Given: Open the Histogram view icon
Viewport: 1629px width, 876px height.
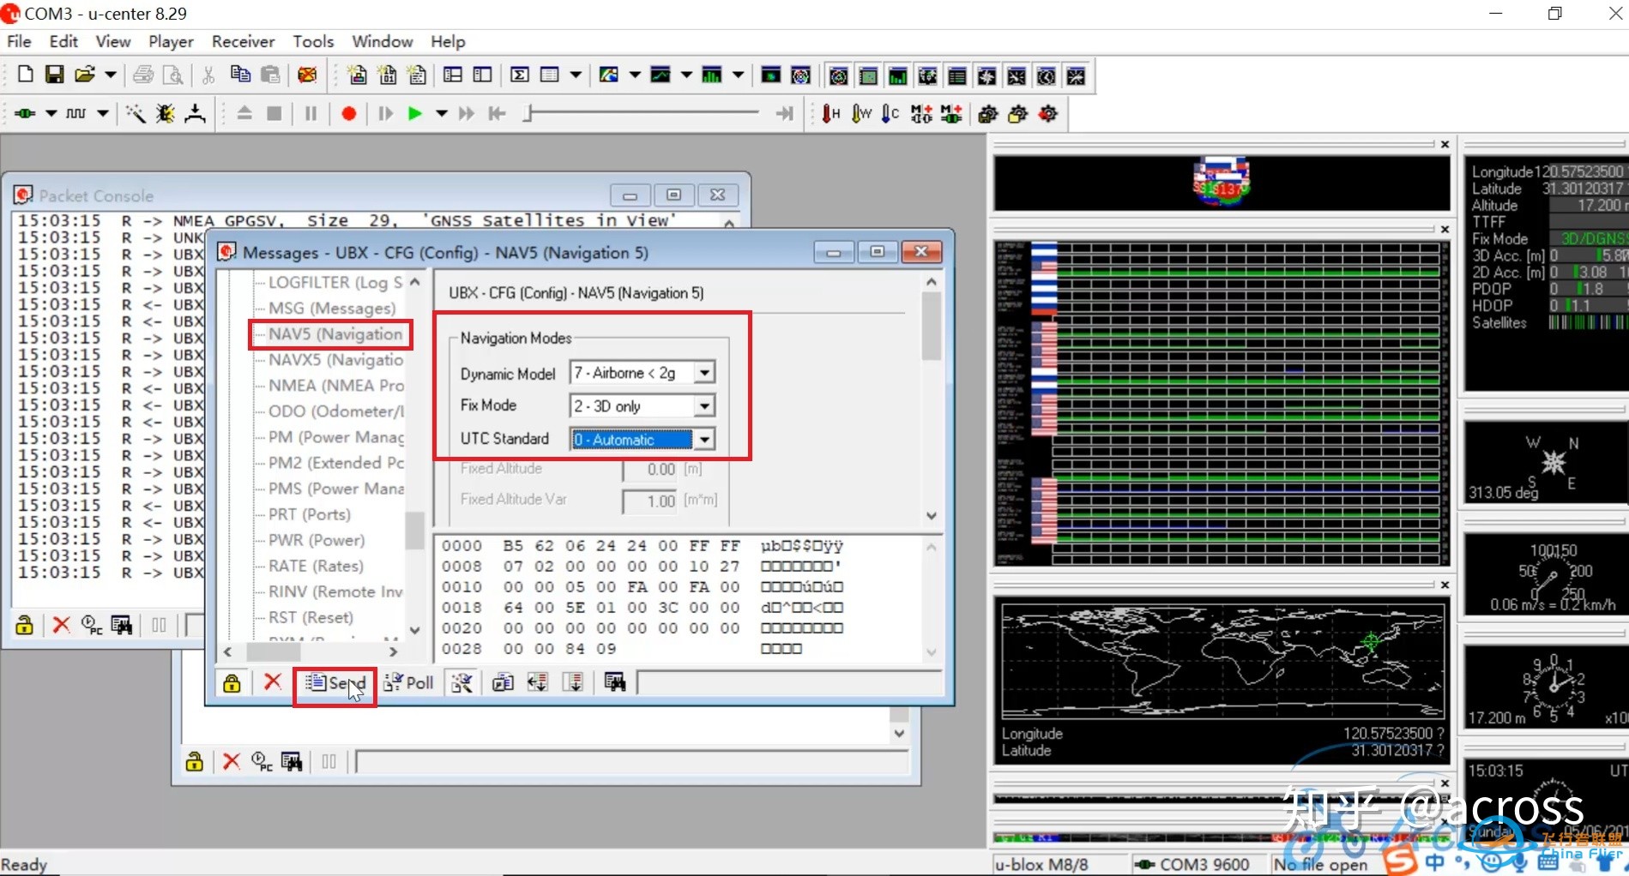Looking at the screenshot, I should click(x=712, y=75).
